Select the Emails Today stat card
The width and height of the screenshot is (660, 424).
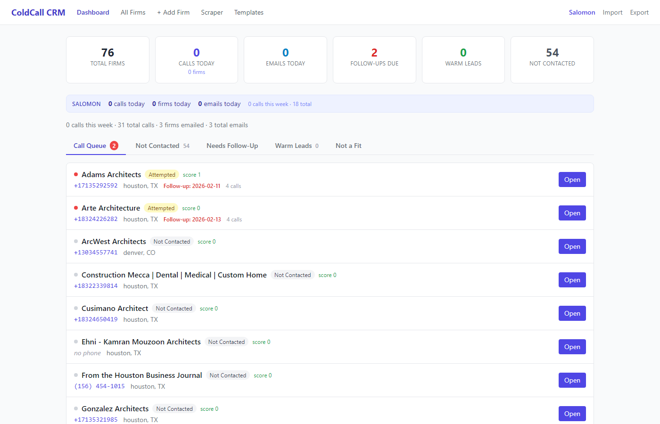(285, 60)
